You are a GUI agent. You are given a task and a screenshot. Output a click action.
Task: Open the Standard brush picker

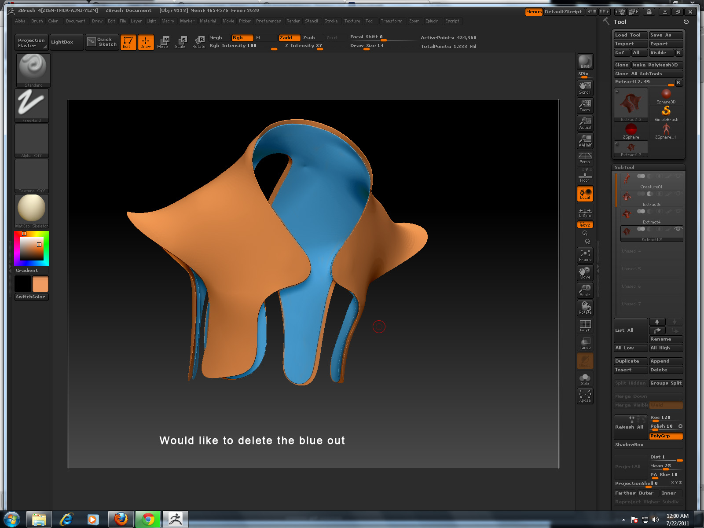[33, 70]
